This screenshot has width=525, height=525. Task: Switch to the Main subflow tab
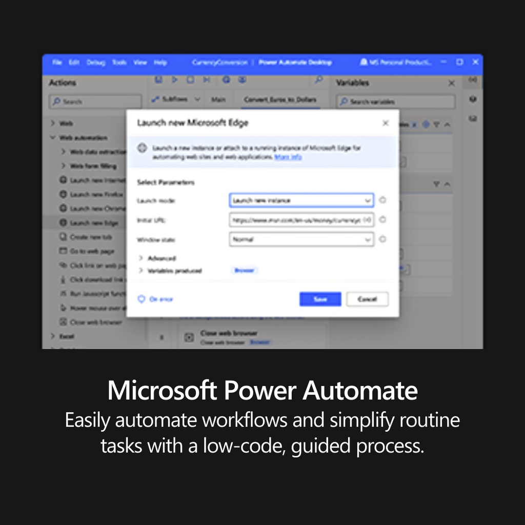[218, 99]
